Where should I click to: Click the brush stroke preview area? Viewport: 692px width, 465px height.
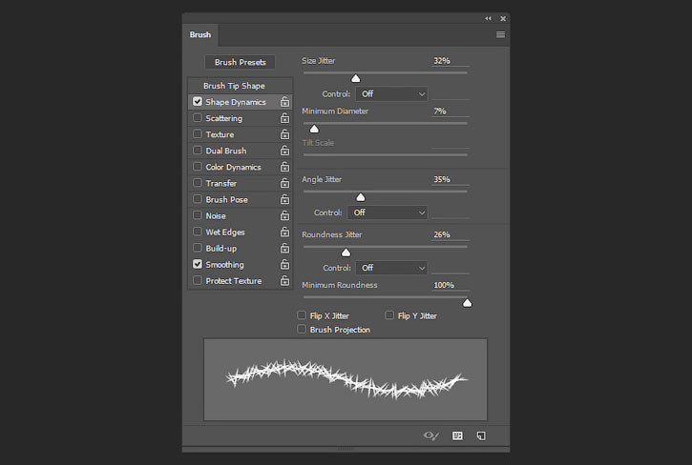click(x=346, y=379)
